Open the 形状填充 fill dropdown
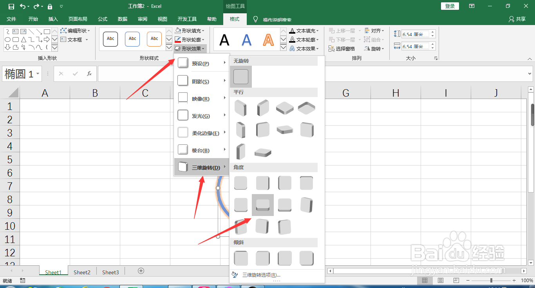Viewport: 535px width, 288px height. point(190,31)
